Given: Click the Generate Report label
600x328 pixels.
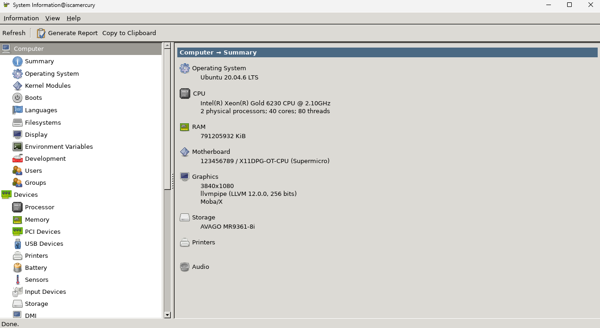Looking at the screenshot, I should point(73,33).
